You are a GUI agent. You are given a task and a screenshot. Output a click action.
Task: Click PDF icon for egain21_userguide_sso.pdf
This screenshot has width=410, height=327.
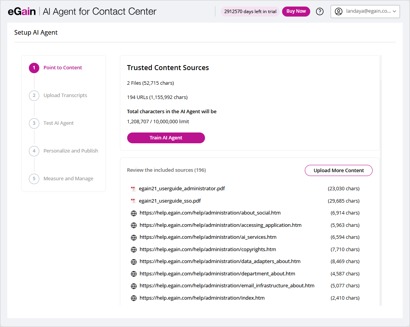point(133,201)
